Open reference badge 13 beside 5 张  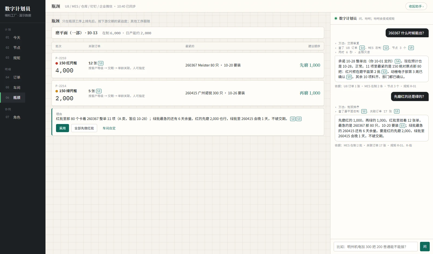pos(99,91)
